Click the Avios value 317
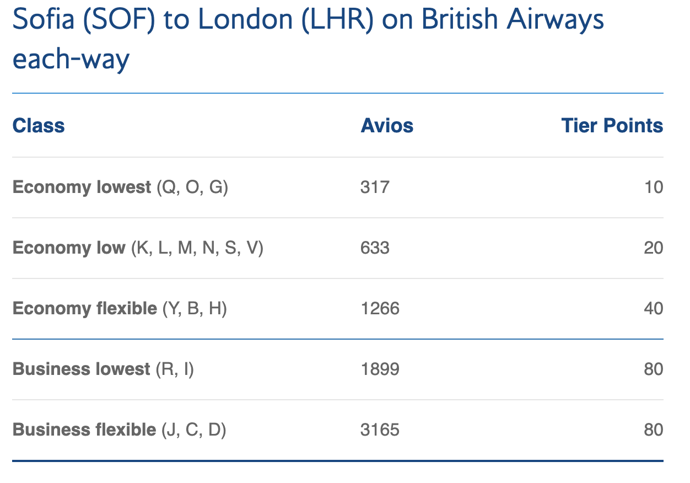The height and width of the screenshot is (483, 690). 375,187
